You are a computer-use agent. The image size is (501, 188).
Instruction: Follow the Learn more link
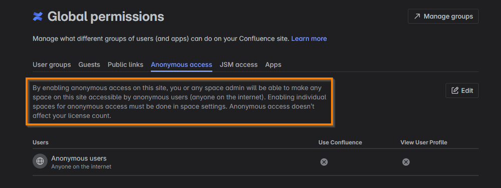coord(309,39)
